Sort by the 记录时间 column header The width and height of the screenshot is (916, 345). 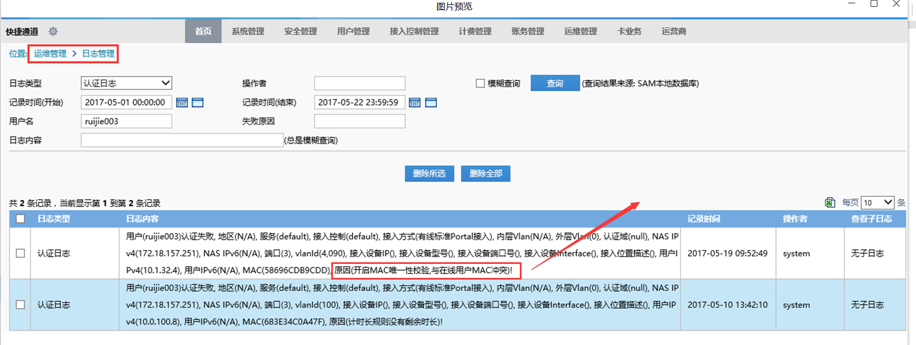(x=704, y=219)
